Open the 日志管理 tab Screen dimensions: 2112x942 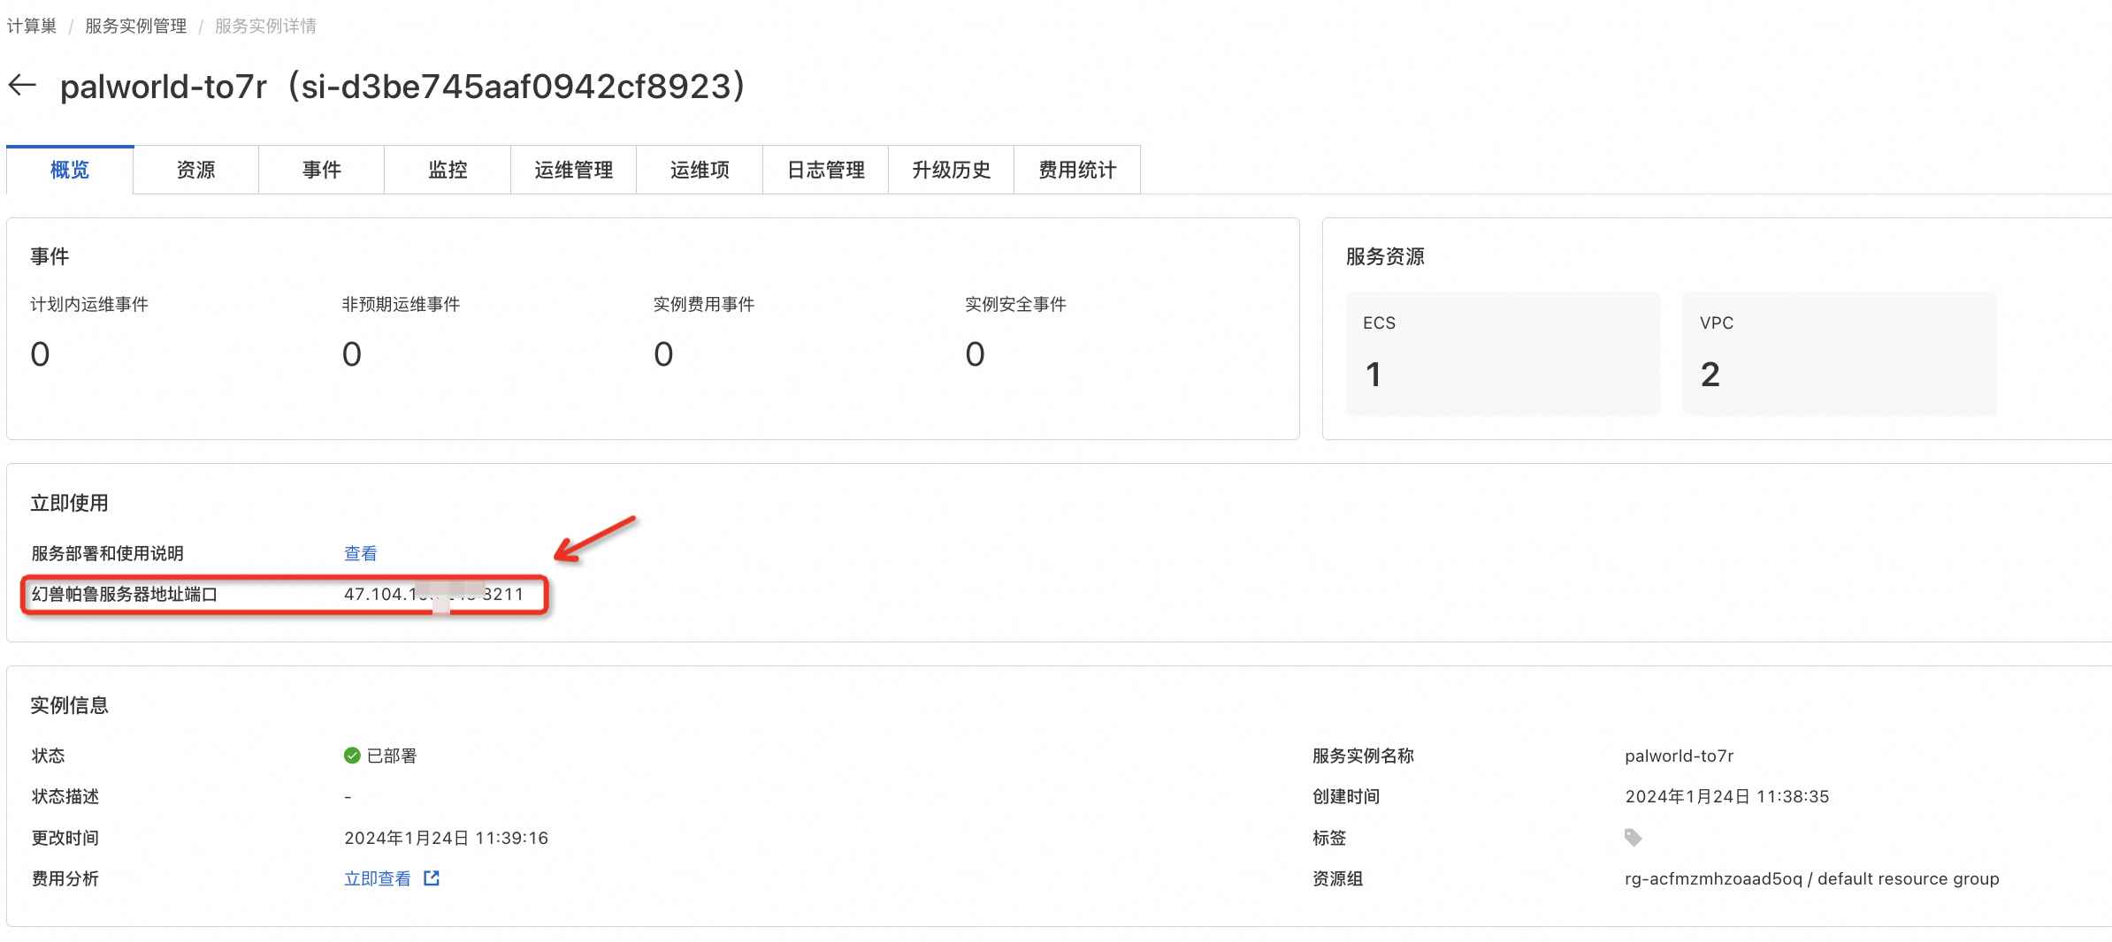pyautogui.click(x=824, y=170)
